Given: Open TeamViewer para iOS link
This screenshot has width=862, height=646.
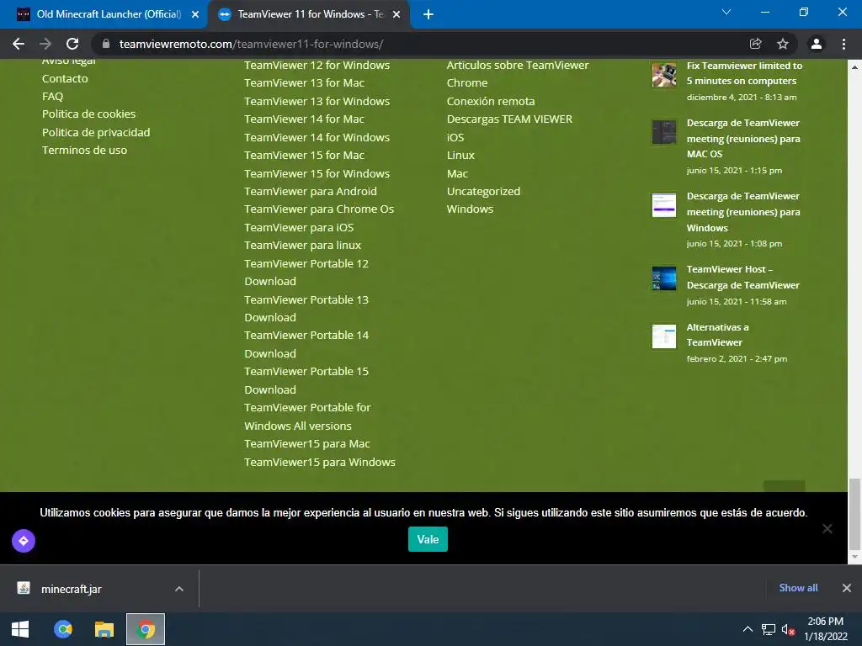Looking at the screenshot, I should coord(299,227).
